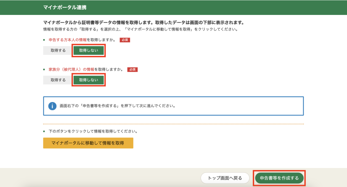
Task: Click the red 申告する方本人の情報 text
Action: click(x=67, y=40)
